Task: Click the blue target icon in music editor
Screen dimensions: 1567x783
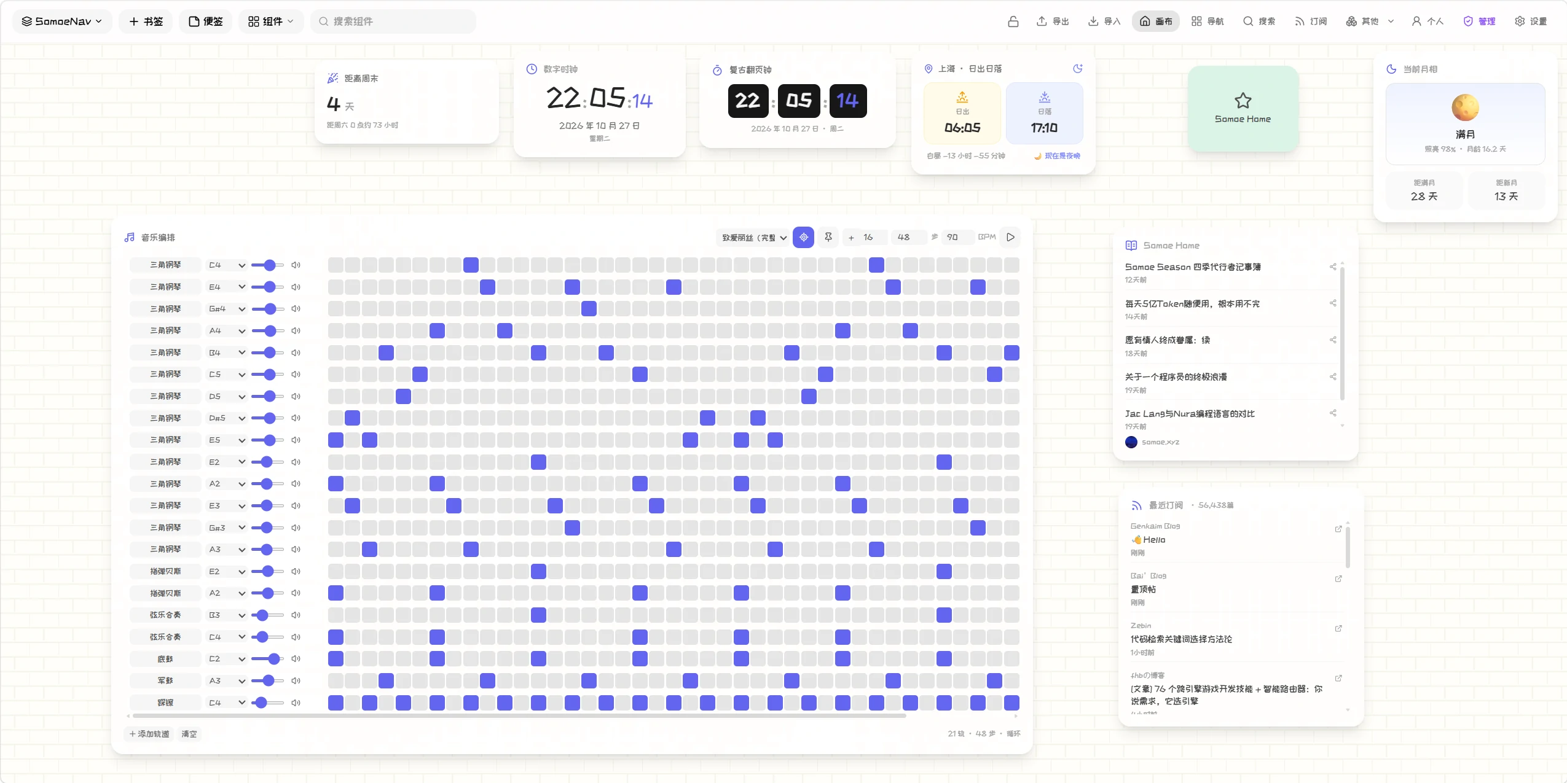Action: click(x=803, y=238)
